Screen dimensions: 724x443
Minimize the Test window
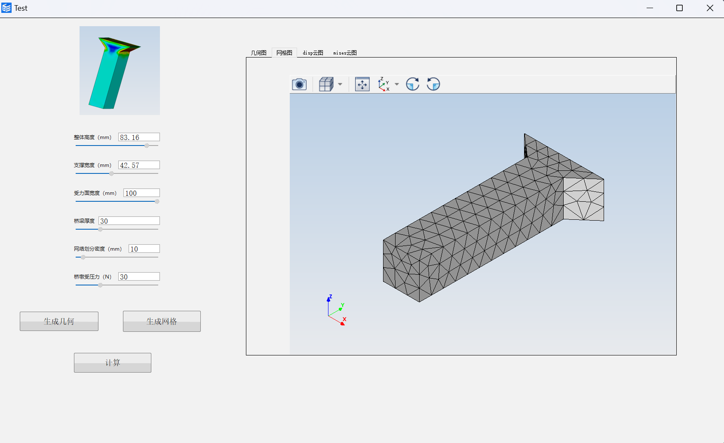point(650,8)
